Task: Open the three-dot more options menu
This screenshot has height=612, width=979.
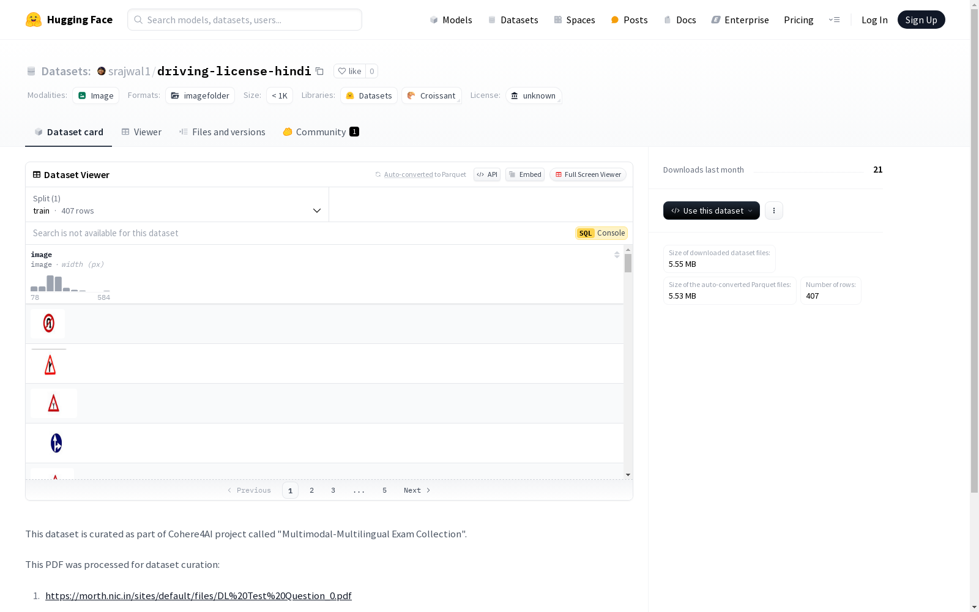Action: tap(774, 211)
